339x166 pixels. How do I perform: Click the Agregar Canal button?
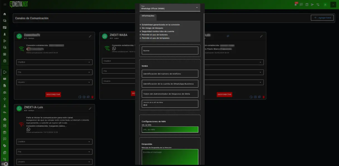pos(322,18)
